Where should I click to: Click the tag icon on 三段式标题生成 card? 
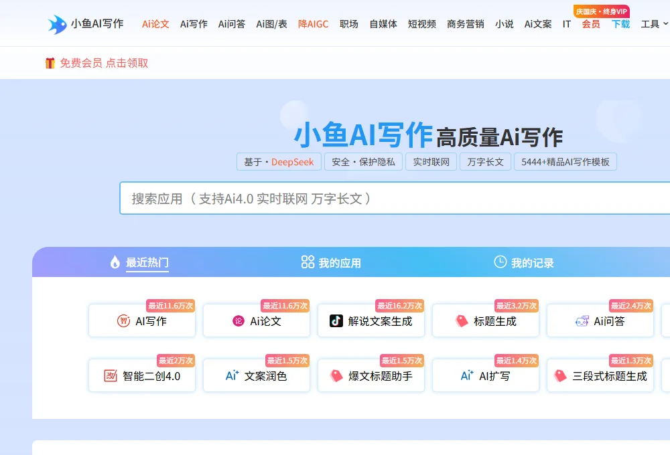pos(561,375)
